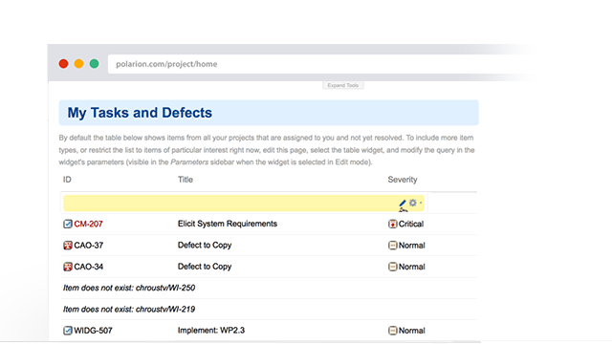Click the 'Critical' severity text

tap(411, 224)
